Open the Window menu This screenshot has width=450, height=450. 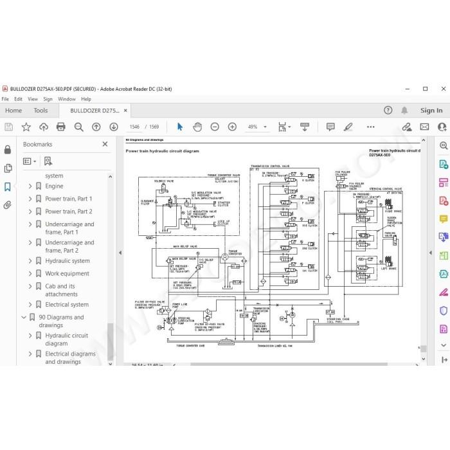point(67,99)
